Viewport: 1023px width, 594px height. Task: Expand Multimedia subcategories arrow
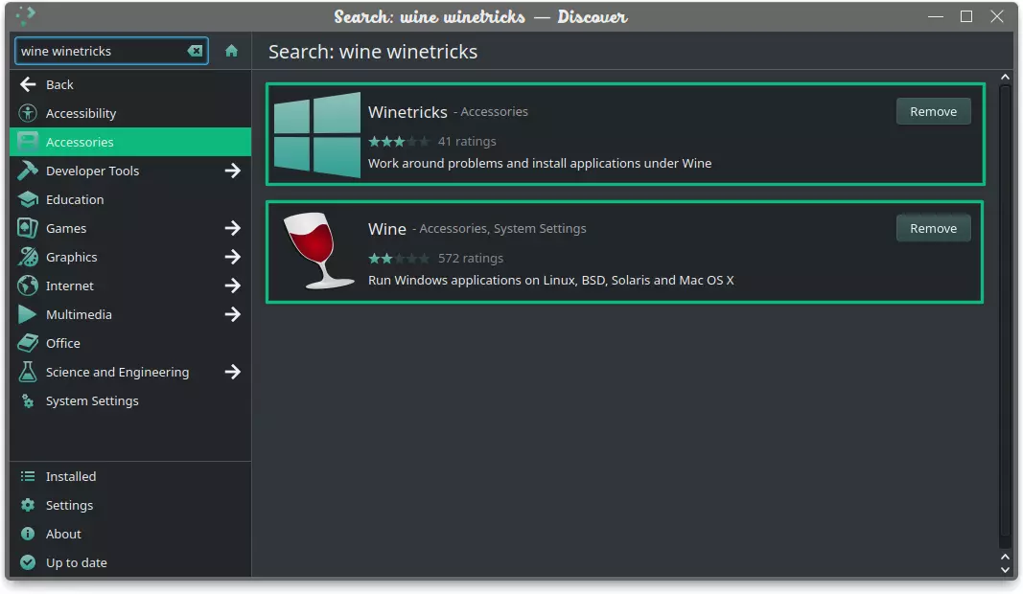[x=232, y=313]
